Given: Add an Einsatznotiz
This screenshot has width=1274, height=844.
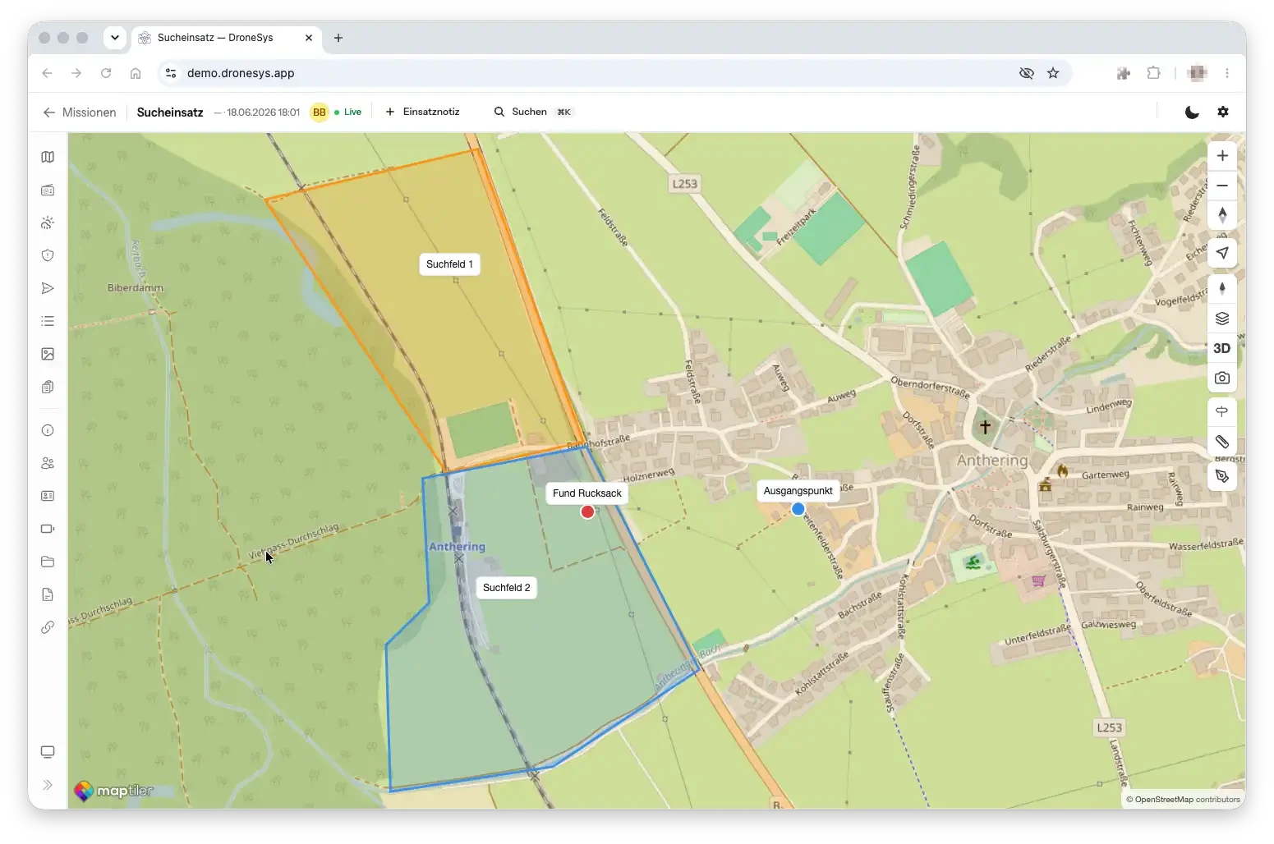Looking at the screenshot, I should (422, 112).
